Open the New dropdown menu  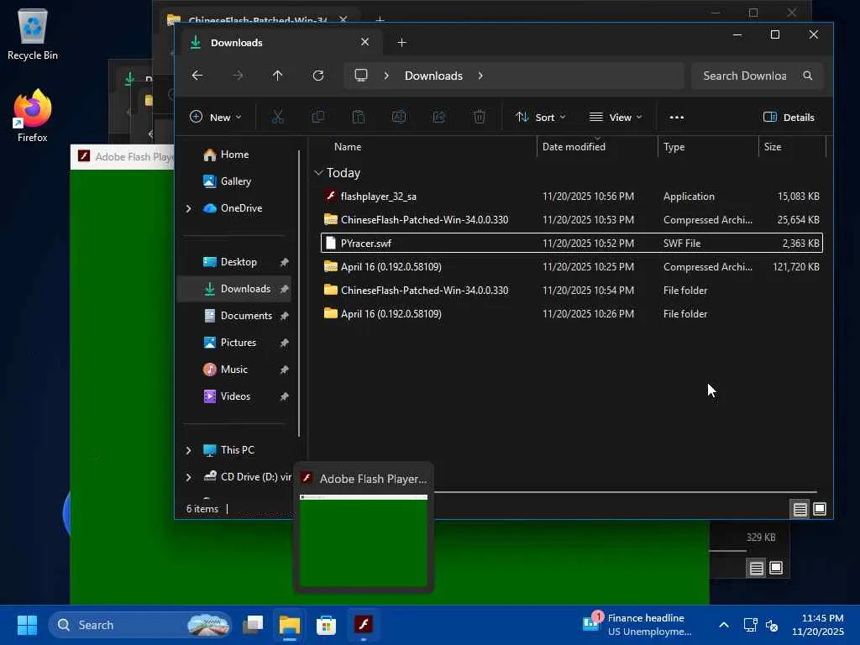click(216, 117)
